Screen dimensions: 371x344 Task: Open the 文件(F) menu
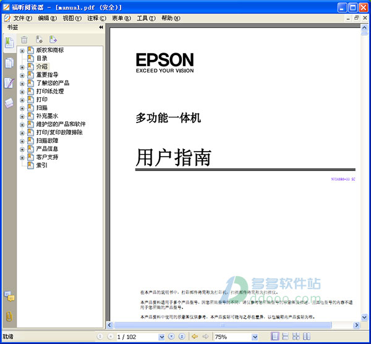coord(22,18)
